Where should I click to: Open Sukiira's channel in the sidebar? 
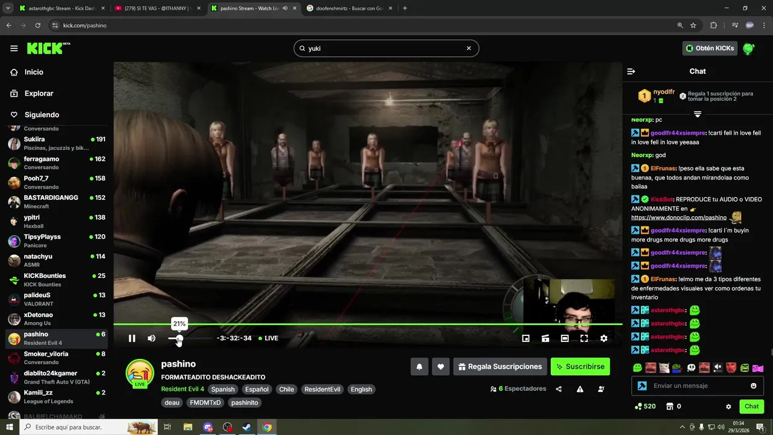[57, 143]
